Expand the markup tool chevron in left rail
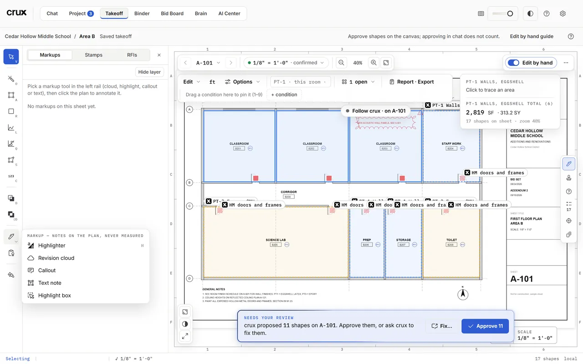583x364 pixels. pos(16,241)
